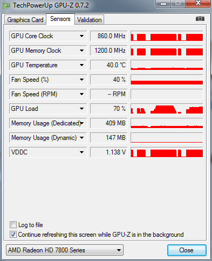
Task: Click the Close button
Action: (187, 250)
